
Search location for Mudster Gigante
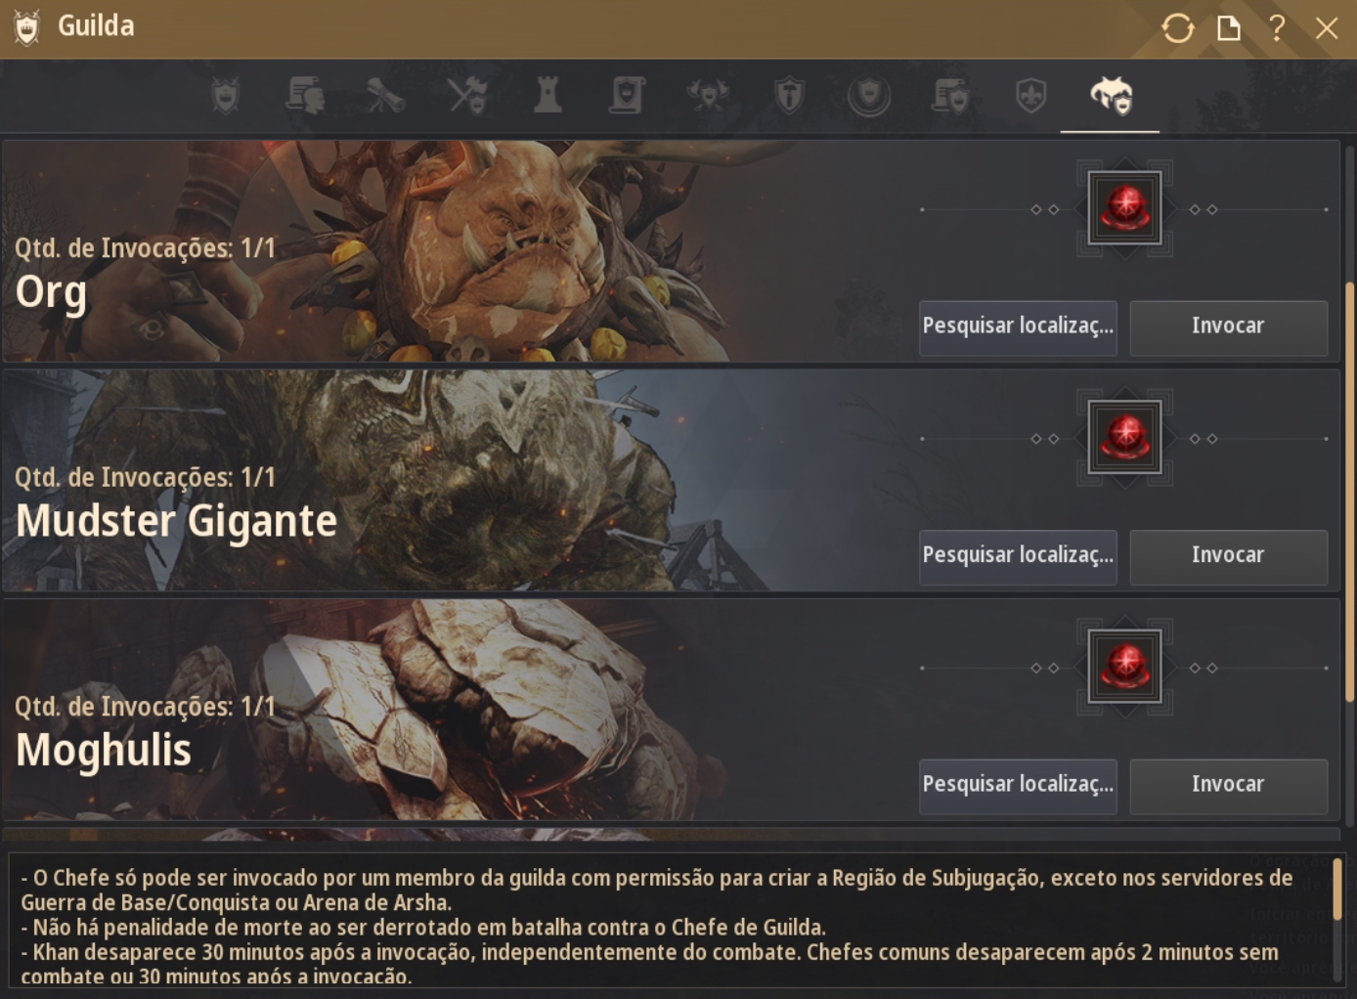1018,556
